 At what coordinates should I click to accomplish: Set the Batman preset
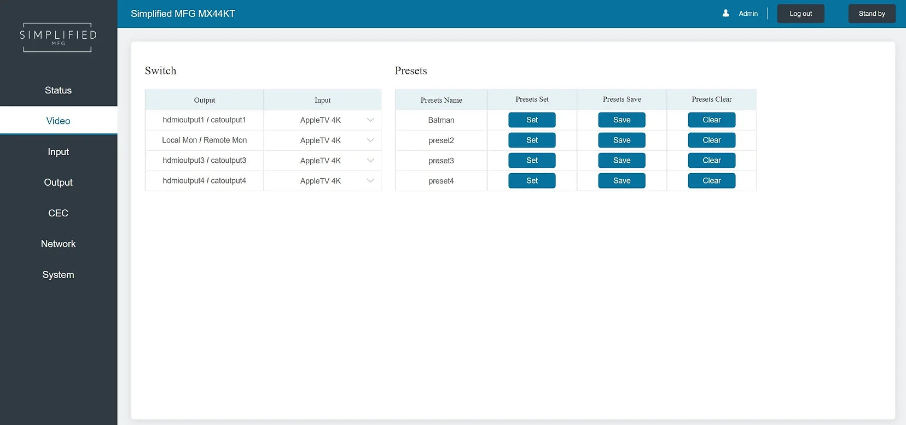[532, 120]
